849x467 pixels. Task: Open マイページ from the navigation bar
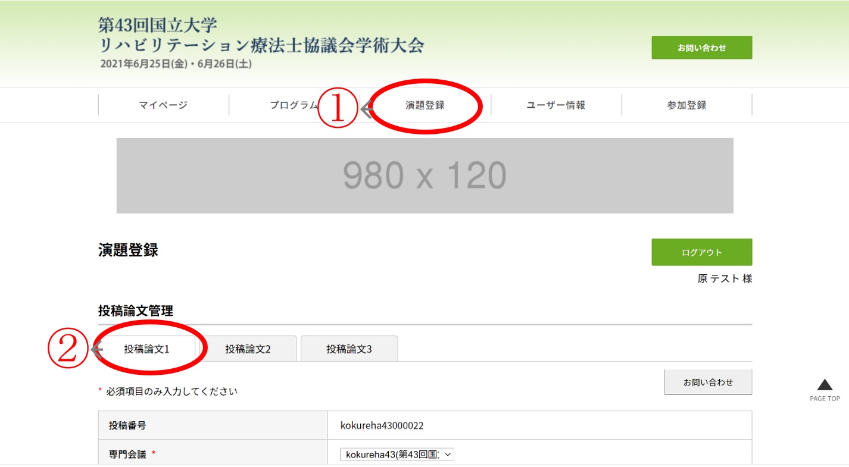click(163, 105)
